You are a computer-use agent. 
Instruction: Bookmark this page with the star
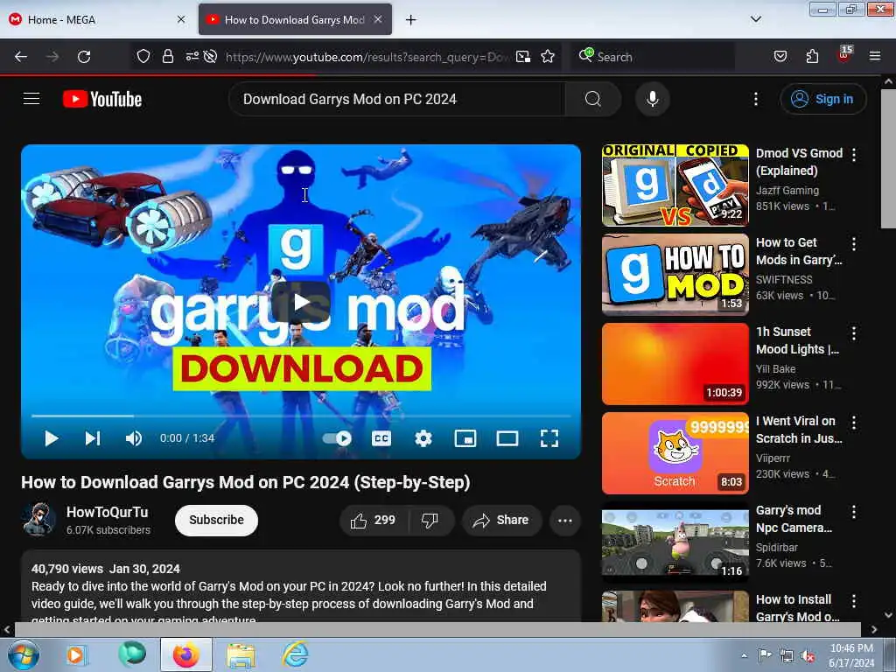pos(548,56)
